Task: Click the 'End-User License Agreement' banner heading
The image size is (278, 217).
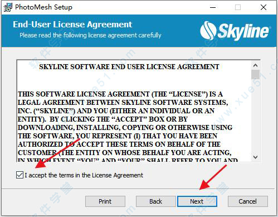Action: click(72, 25)
